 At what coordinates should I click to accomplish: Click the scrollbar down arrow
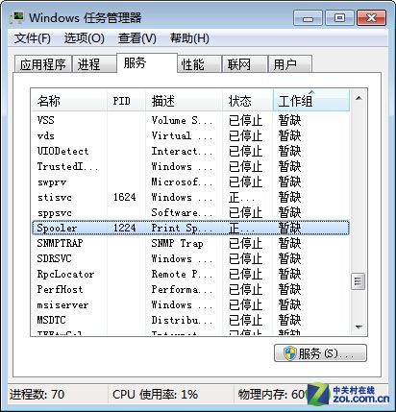pos(359,327)
